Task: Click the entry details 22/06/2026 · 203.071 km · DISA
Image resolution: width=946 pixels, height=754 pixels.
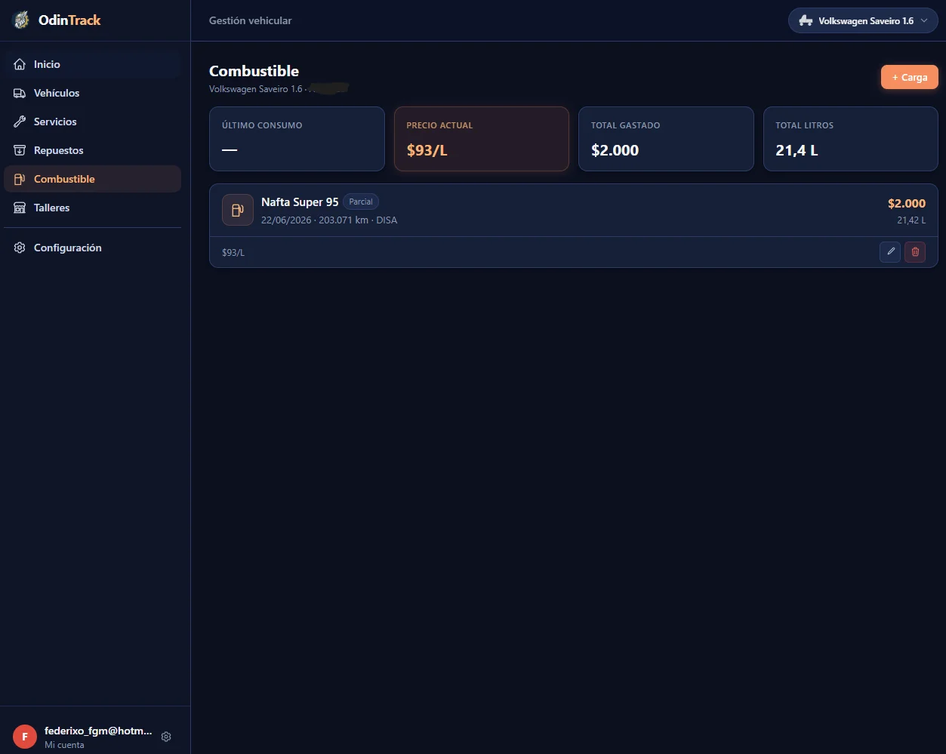Action: 329,220
